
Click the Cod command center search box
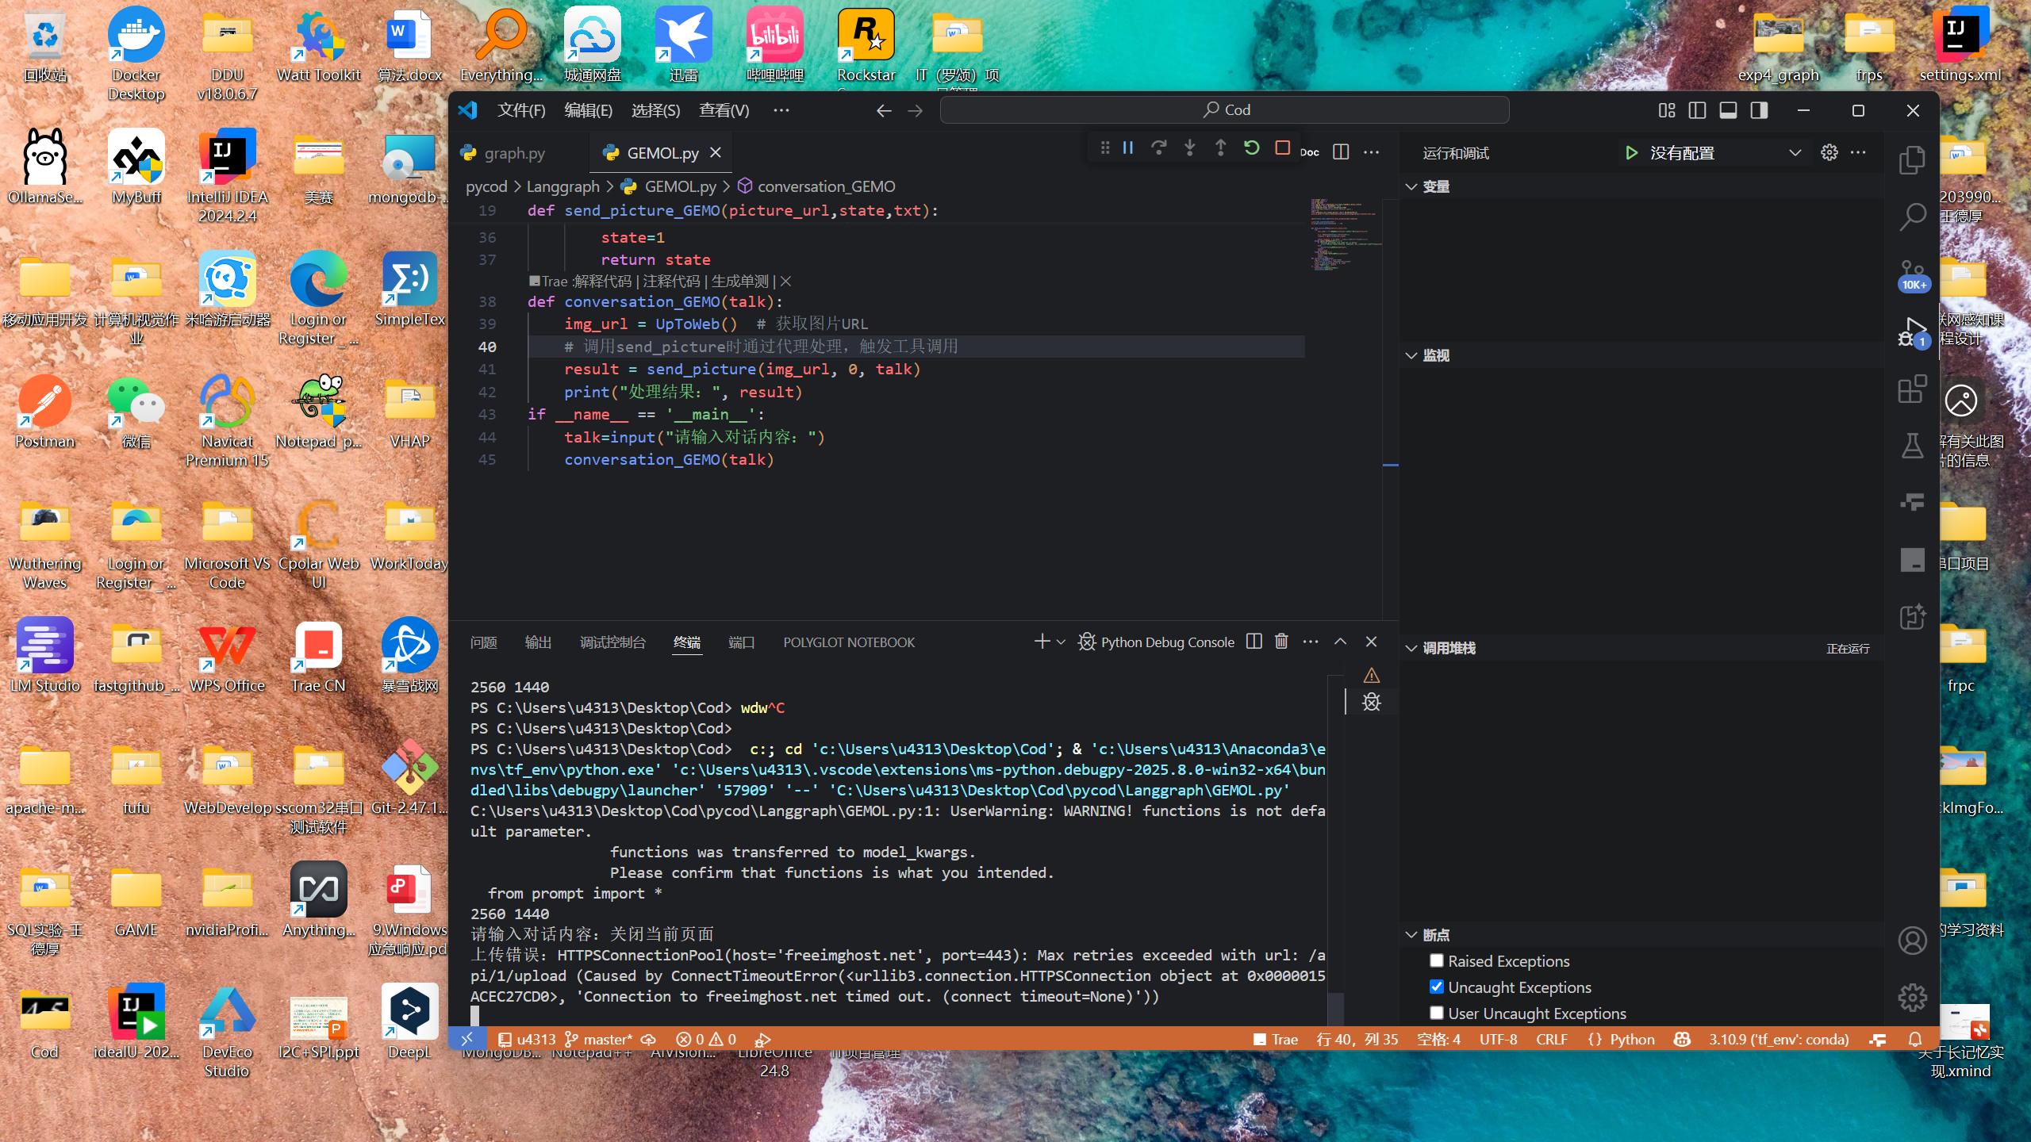[x=1224, y=110]
